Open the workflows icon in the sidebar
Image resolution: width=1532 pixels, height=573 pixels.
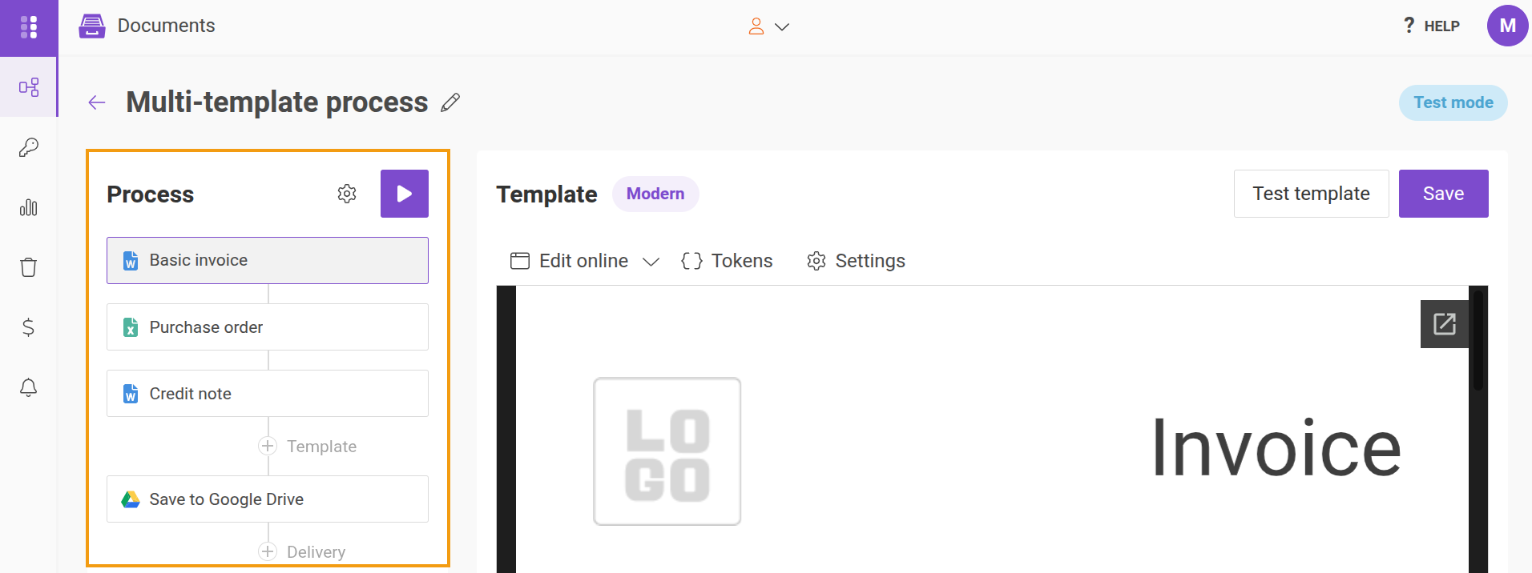29,87
